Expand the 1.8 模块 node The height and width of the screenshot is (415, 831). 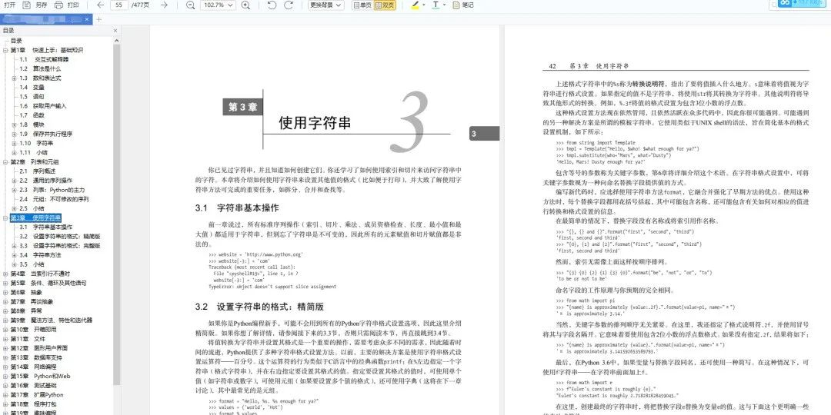[x=15, y=124]
